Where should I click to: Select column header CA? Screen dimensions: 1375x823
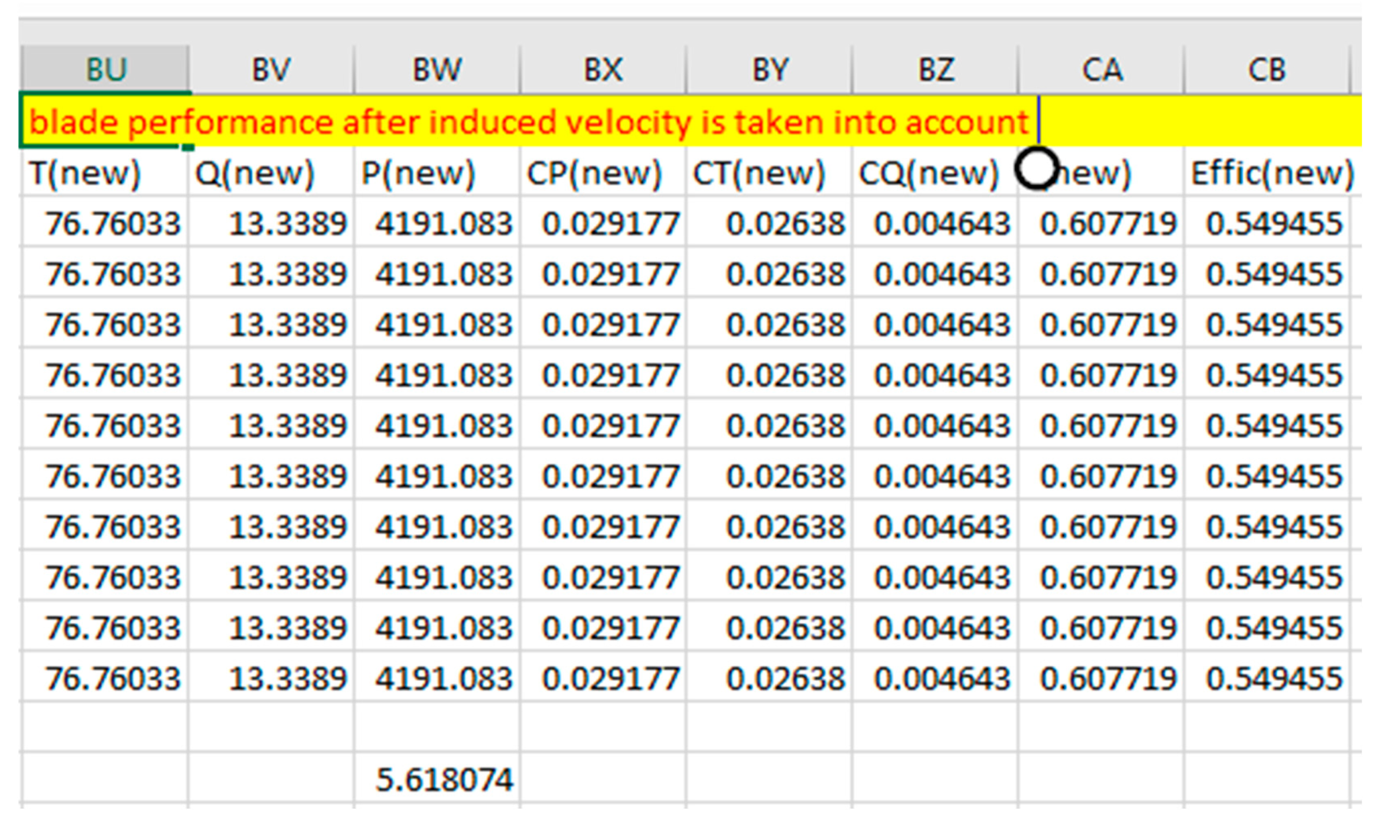pos(1102,70)
